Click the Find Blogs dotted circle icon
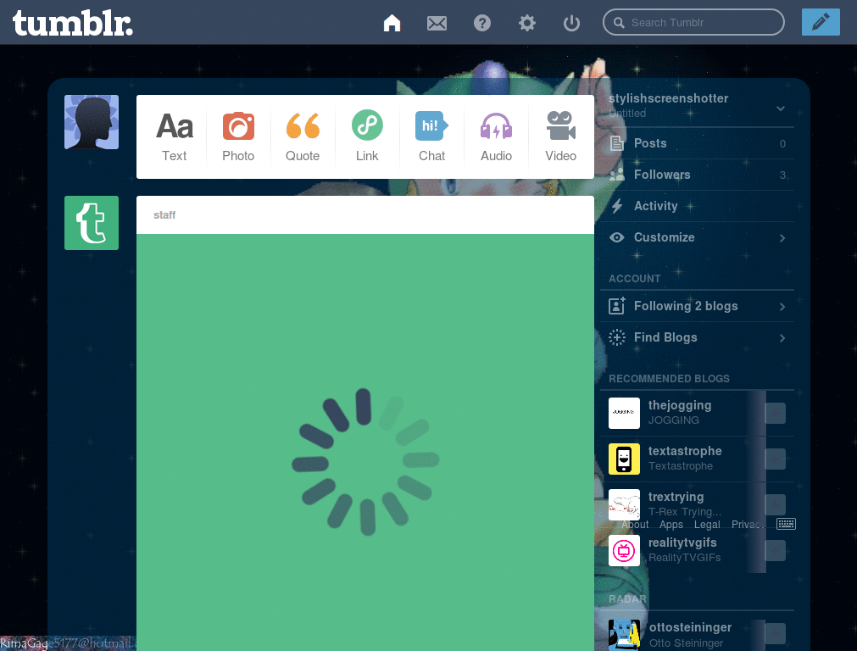 [617, 337]
